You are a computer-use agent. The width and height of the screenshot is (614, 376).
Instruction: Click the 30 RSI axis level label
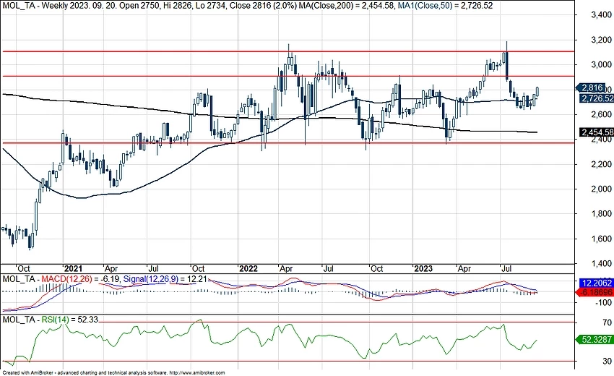coord(607,361)
